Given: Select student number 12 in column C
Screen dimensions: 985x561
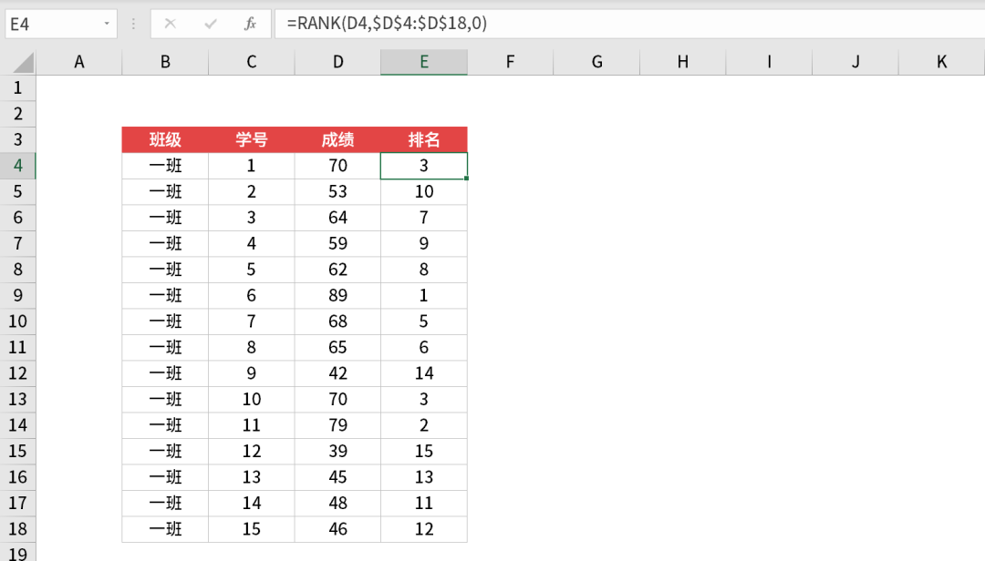Looking at the screenshot, I should pos(252,451).
